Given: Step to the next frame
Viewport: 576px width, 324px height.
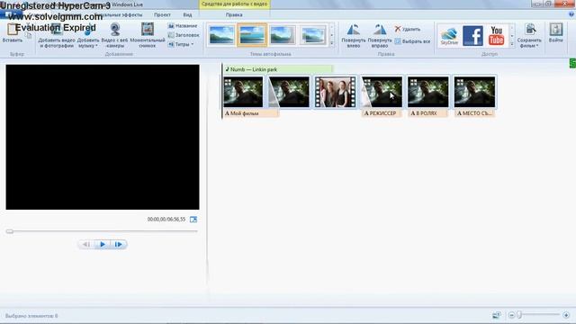Looking at the screenshot, I should click(118, 244).
